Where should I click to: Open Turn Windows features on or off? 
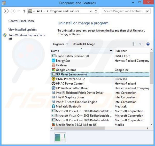[x=27, y=37]
